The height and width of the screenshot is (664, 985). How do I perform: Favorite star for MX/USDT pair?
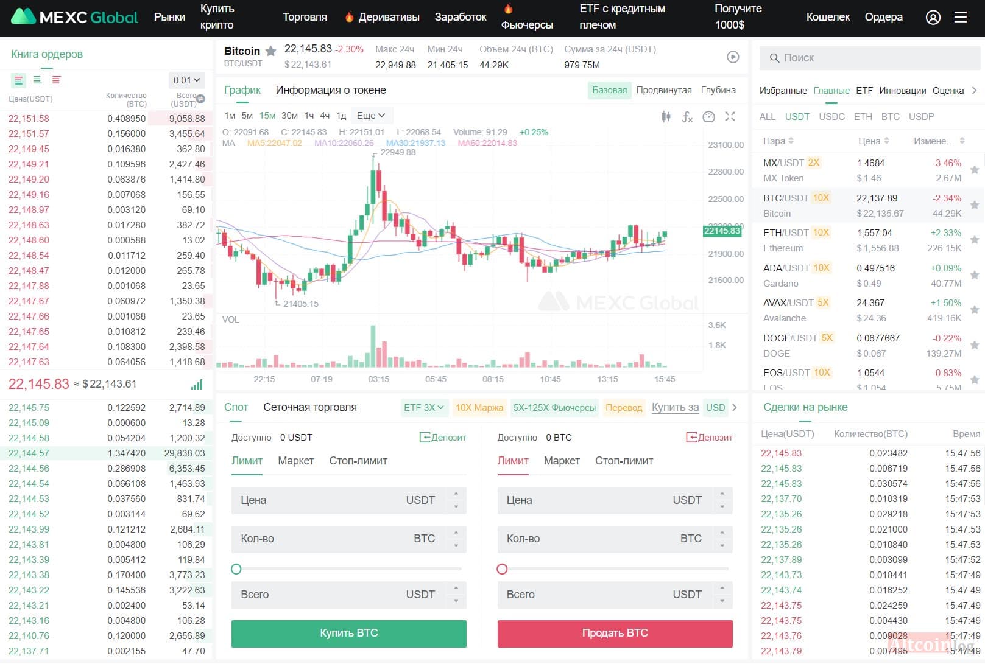tap(975, 170)
